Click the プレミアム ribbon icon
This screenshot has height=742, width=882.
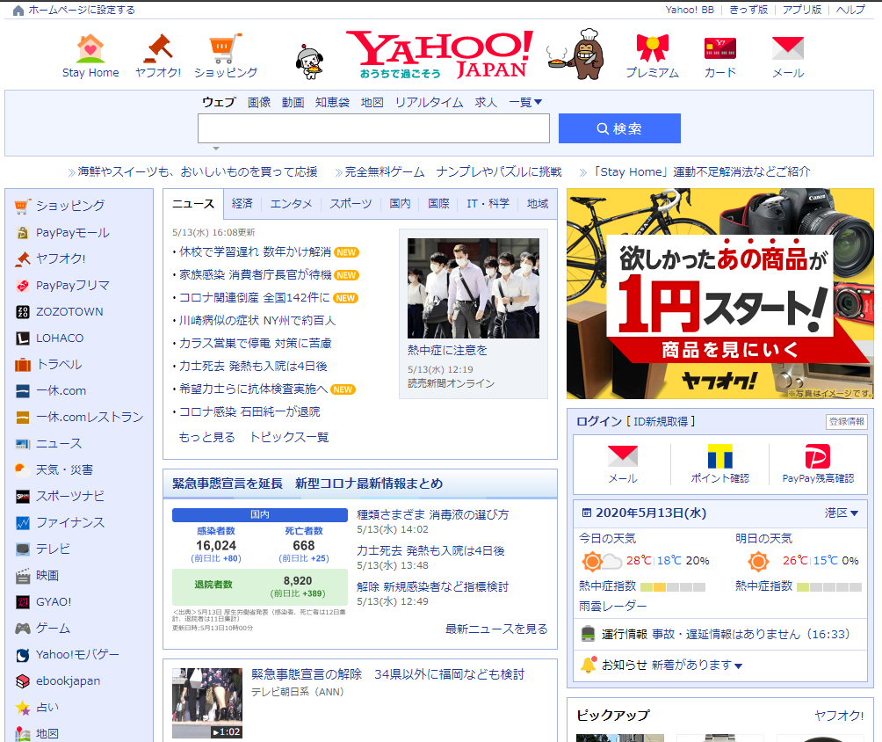point(653,47)
